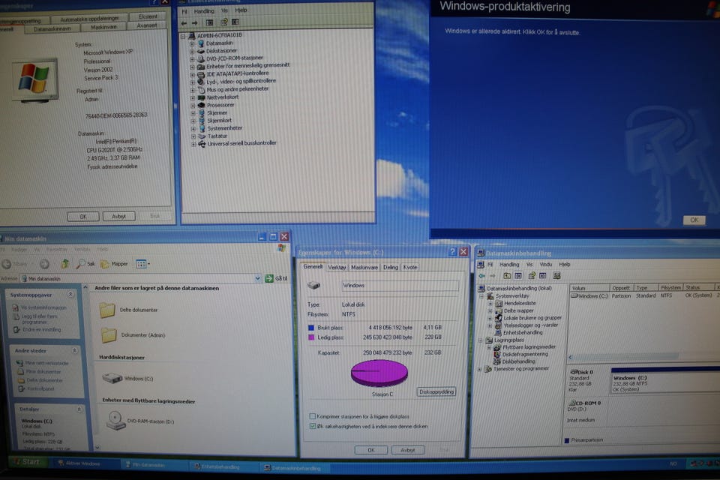The height and width of the screenshot is (480, 720).
Task: Click the Filsystem column header
Action: (x=670, y=287)
